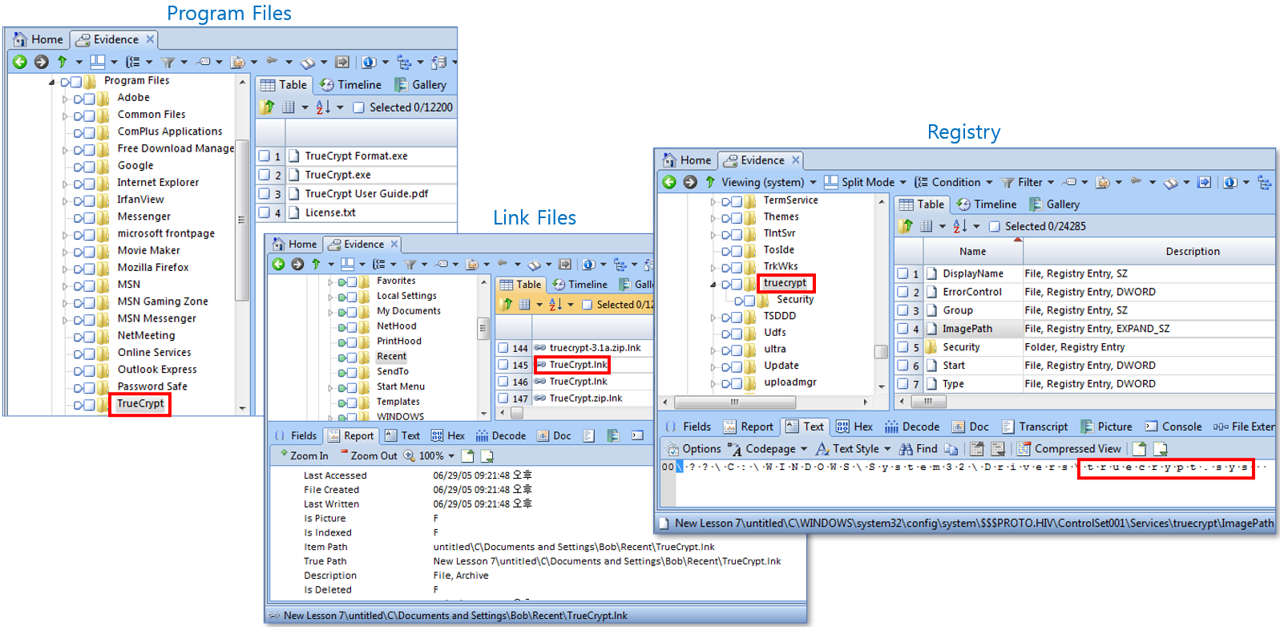The width and height of the screenshot is (1280, 627).
Task: Open the Report tab in Registry viewer pane
Action: pyautogui.click(x=749, y=427)
